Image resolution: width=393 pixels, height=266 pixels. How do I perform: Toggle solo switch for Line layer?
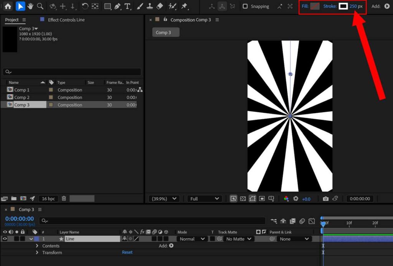coord(17,239)
